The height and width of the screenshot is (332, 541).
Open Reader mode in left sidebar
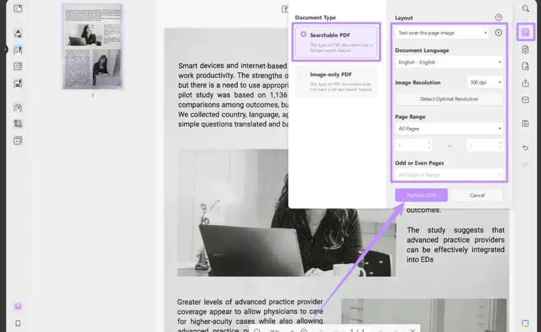pyautogui.click(x=18, y=8)
